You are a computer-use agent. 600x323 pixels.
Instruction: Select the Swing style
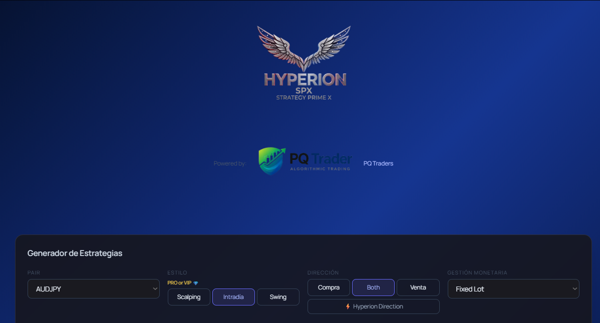pos(278,297)
